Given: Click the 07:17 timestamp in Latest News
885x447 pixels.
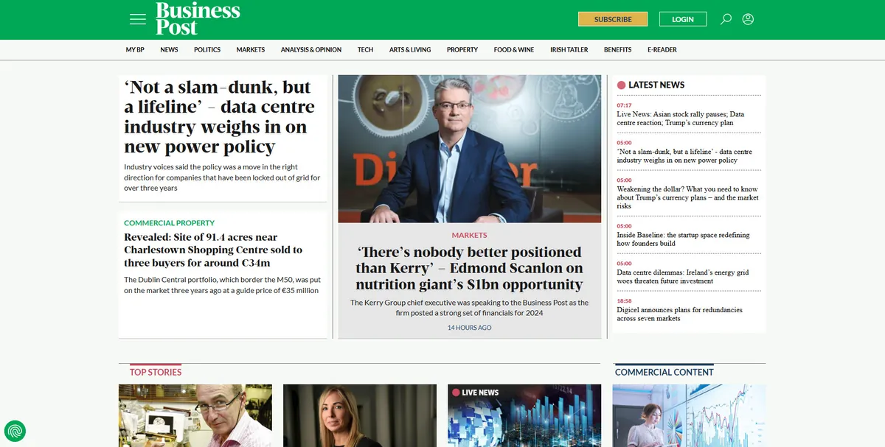Looking at the screenshot, I should point(624,105).
